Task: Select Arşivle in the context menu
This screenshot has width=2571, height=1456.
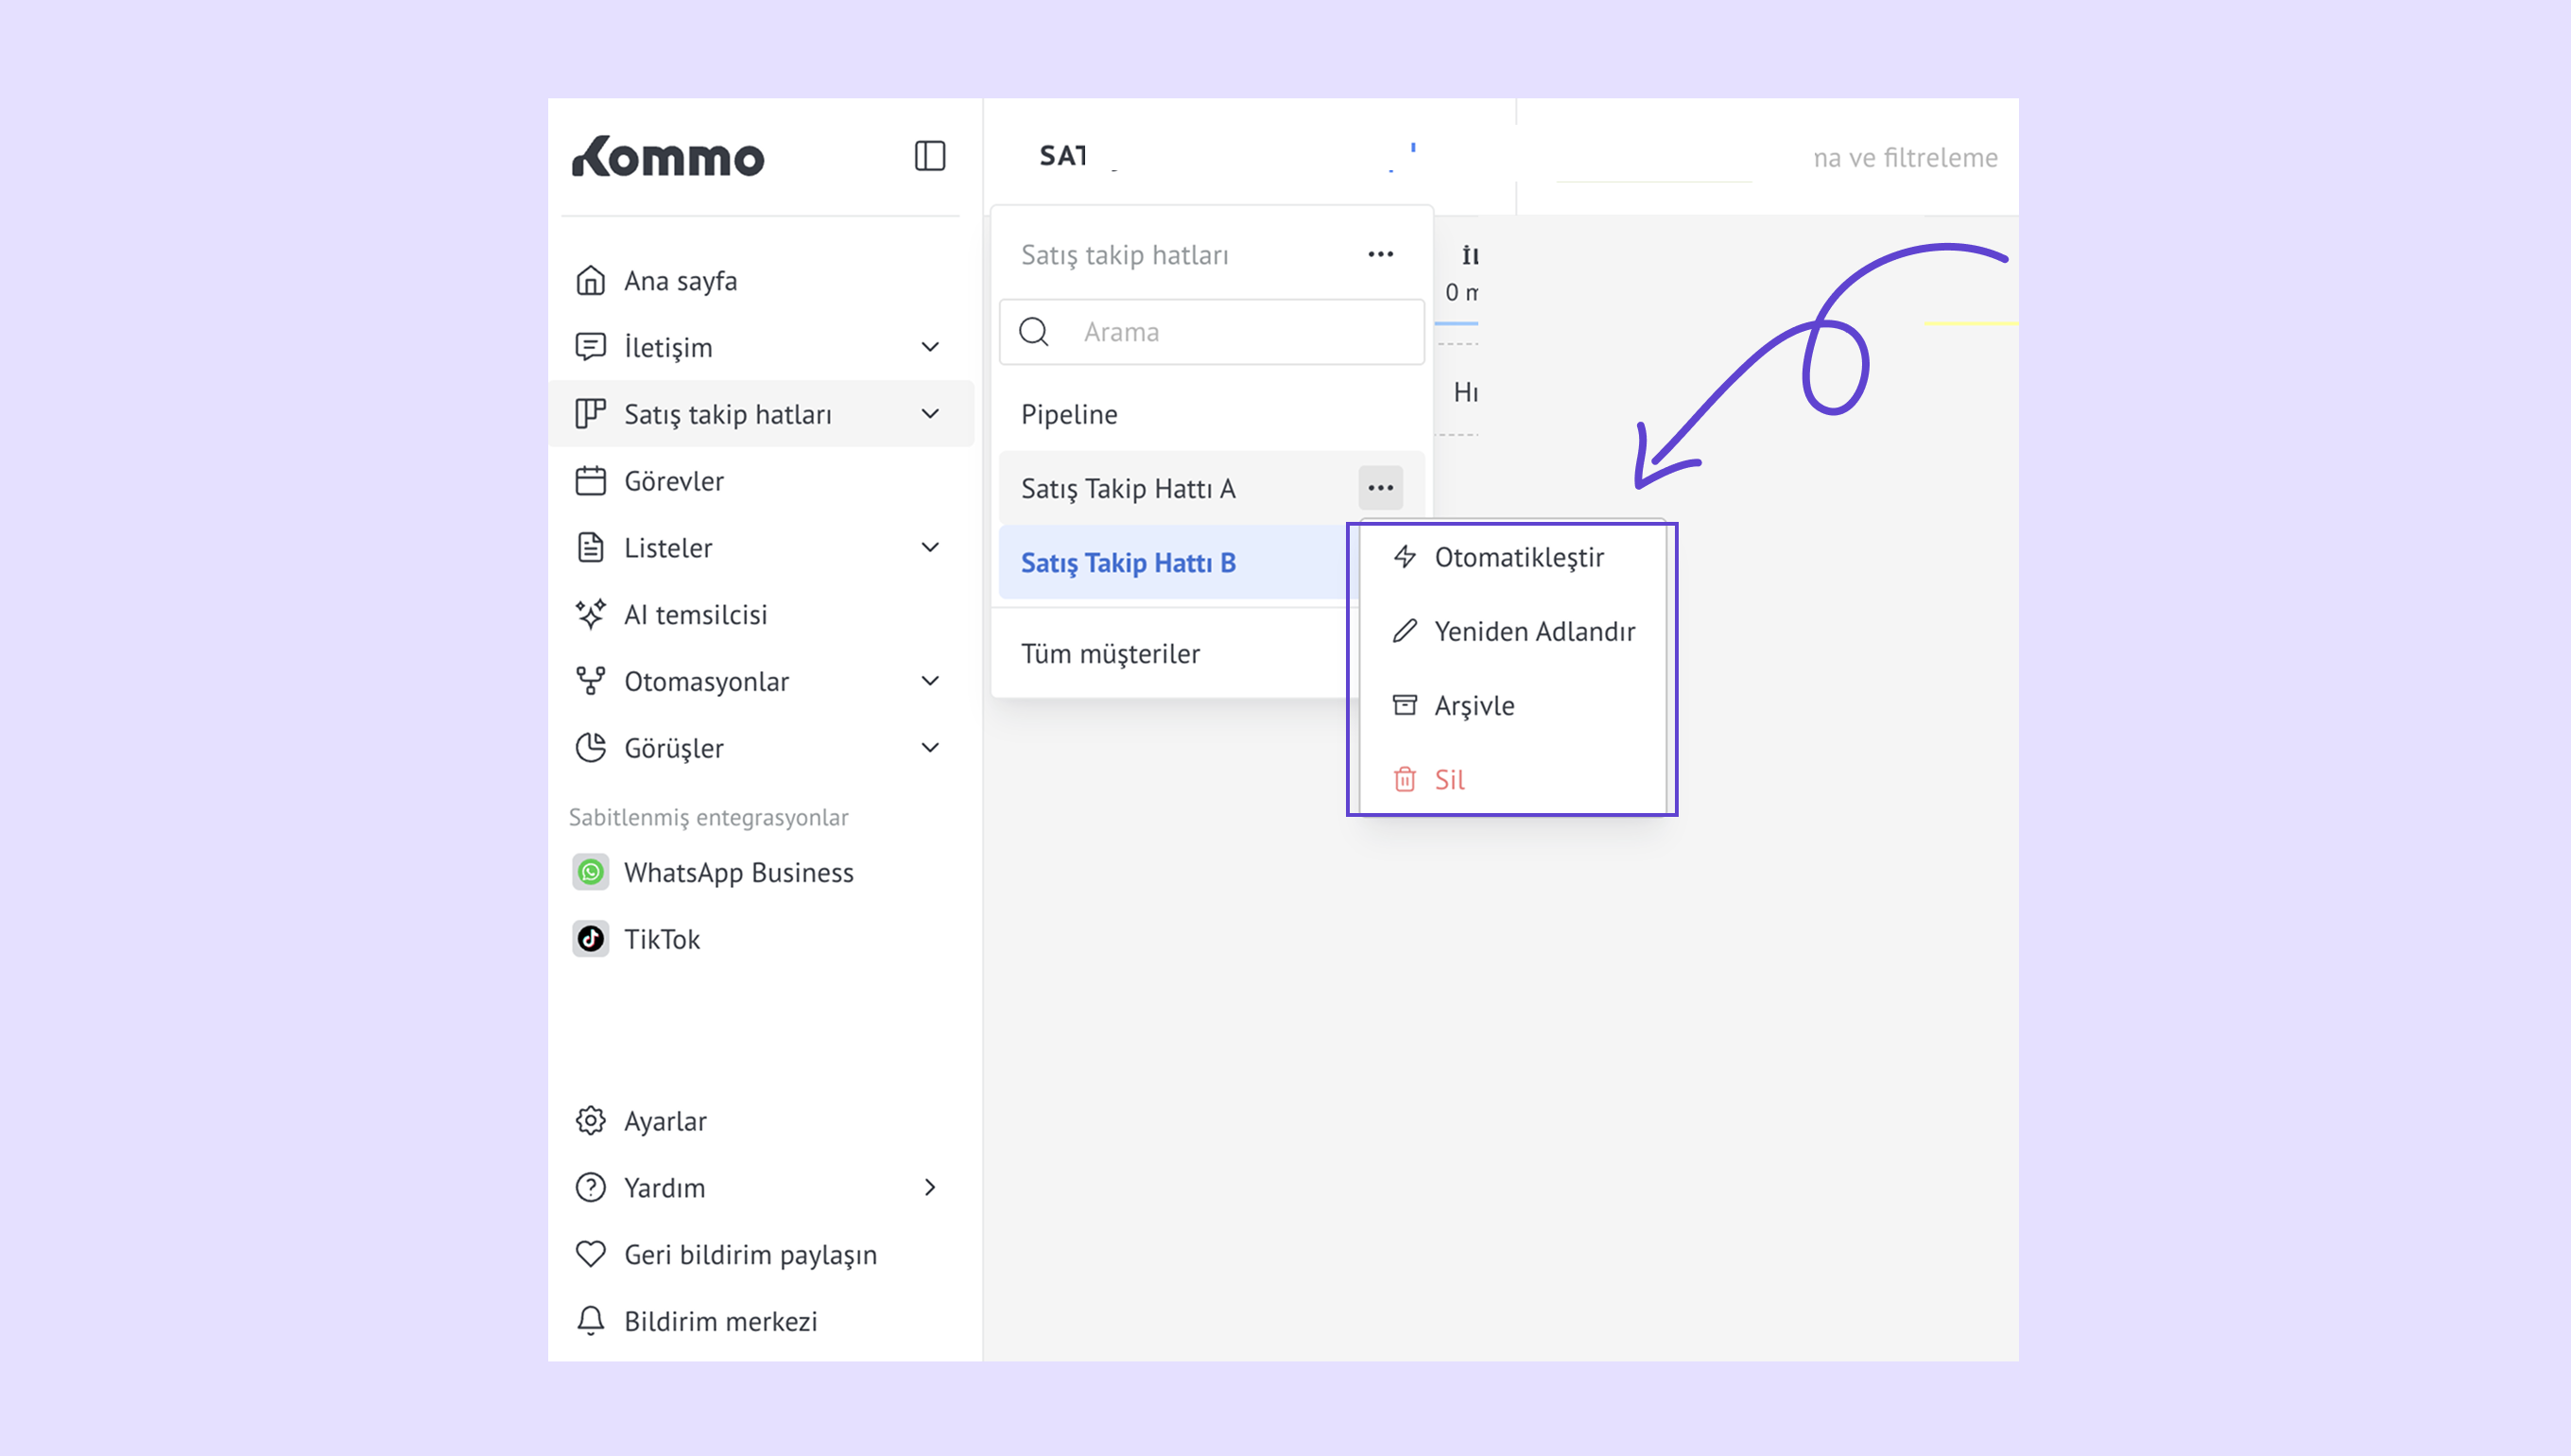Action: point(1474,705)
